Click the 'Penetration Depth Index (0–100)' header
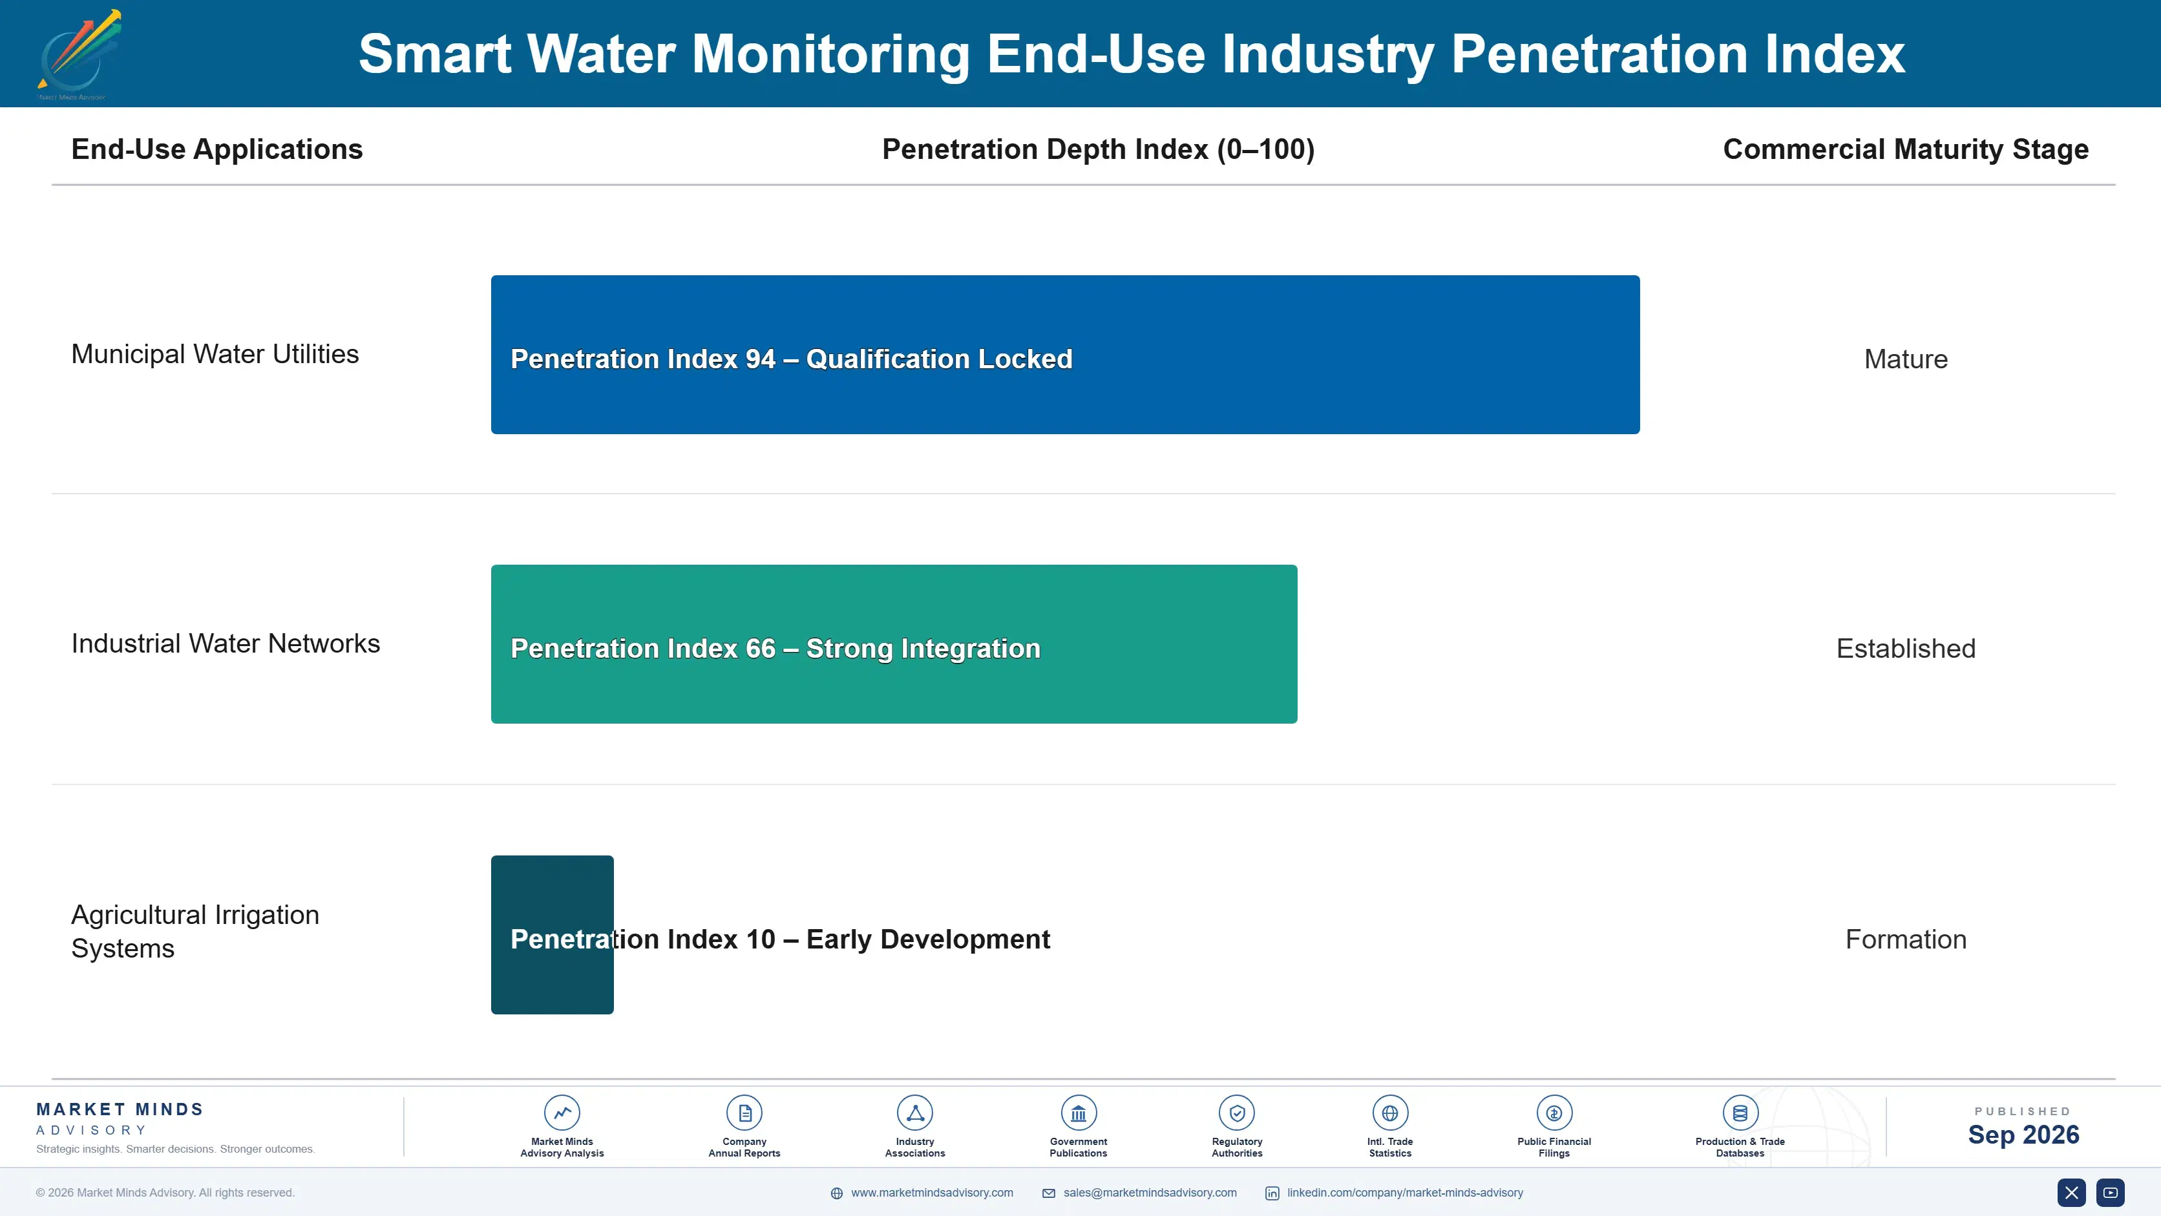Viewport: 2161px width, 1216px height. pos(1098,149)
